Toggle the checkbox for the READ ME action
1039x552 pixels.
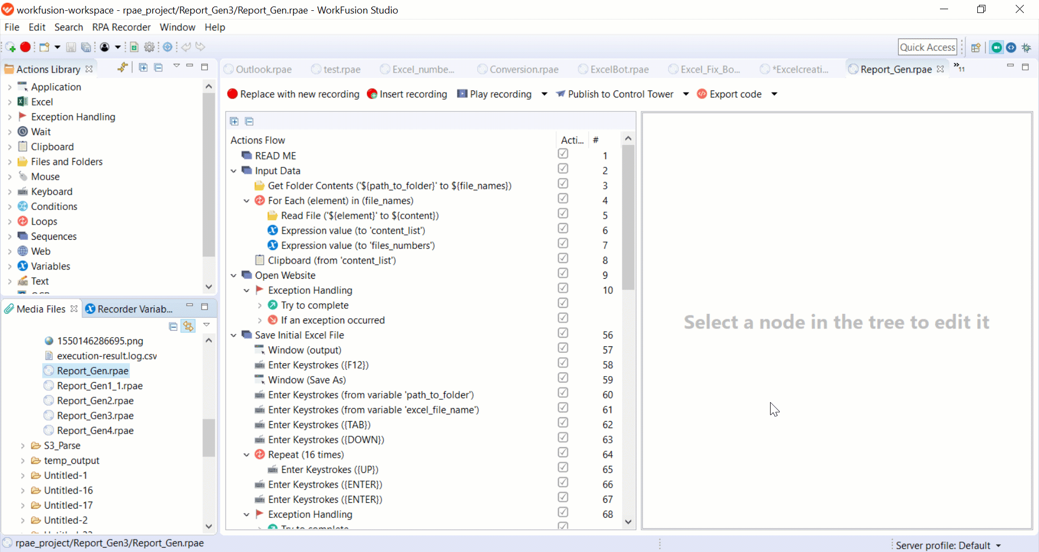[x=563, y=154]
